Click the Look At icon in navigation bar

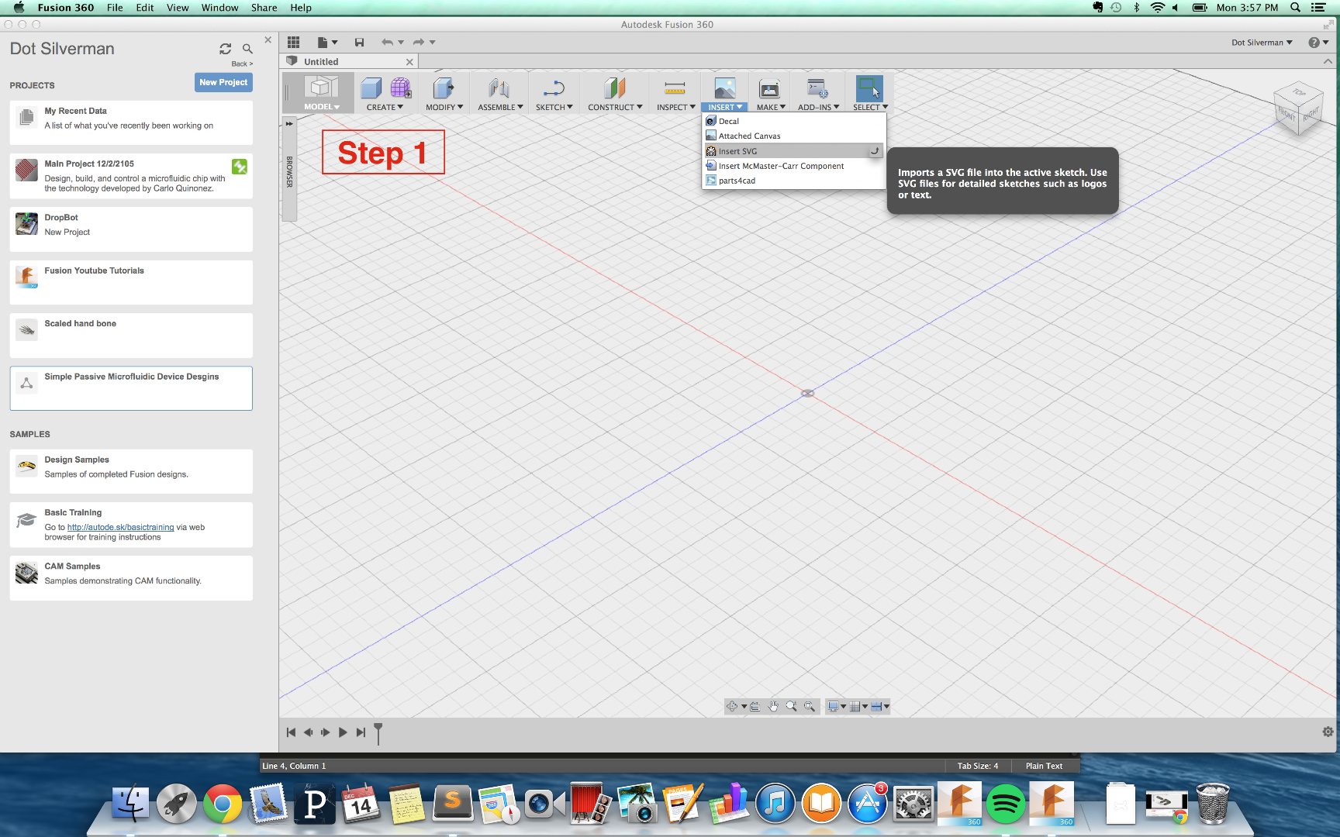click(x=755, y=706)
